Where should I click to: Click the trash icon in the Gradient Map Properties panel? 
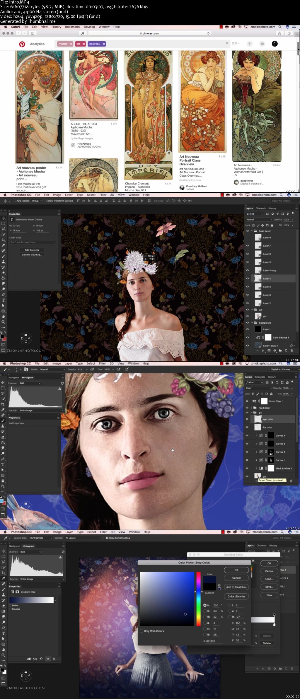54,659
